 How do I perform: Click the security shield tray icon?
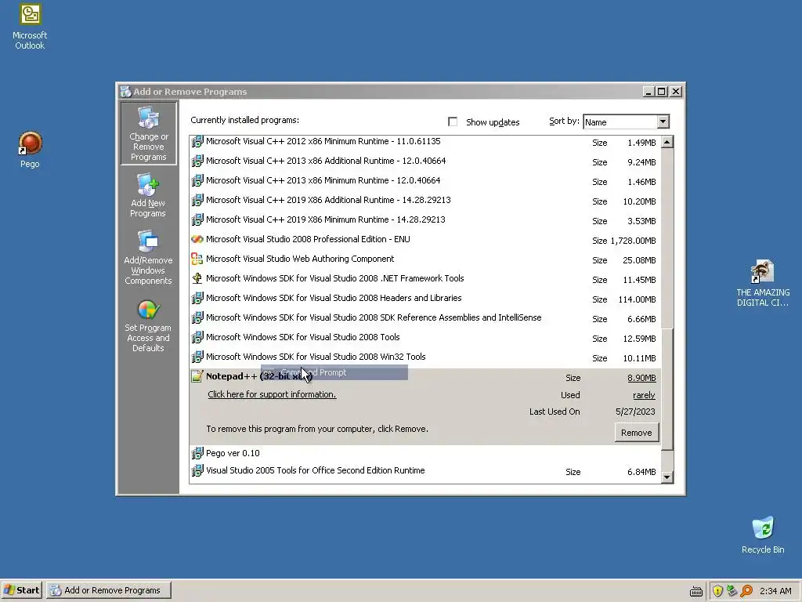(717, 591)
